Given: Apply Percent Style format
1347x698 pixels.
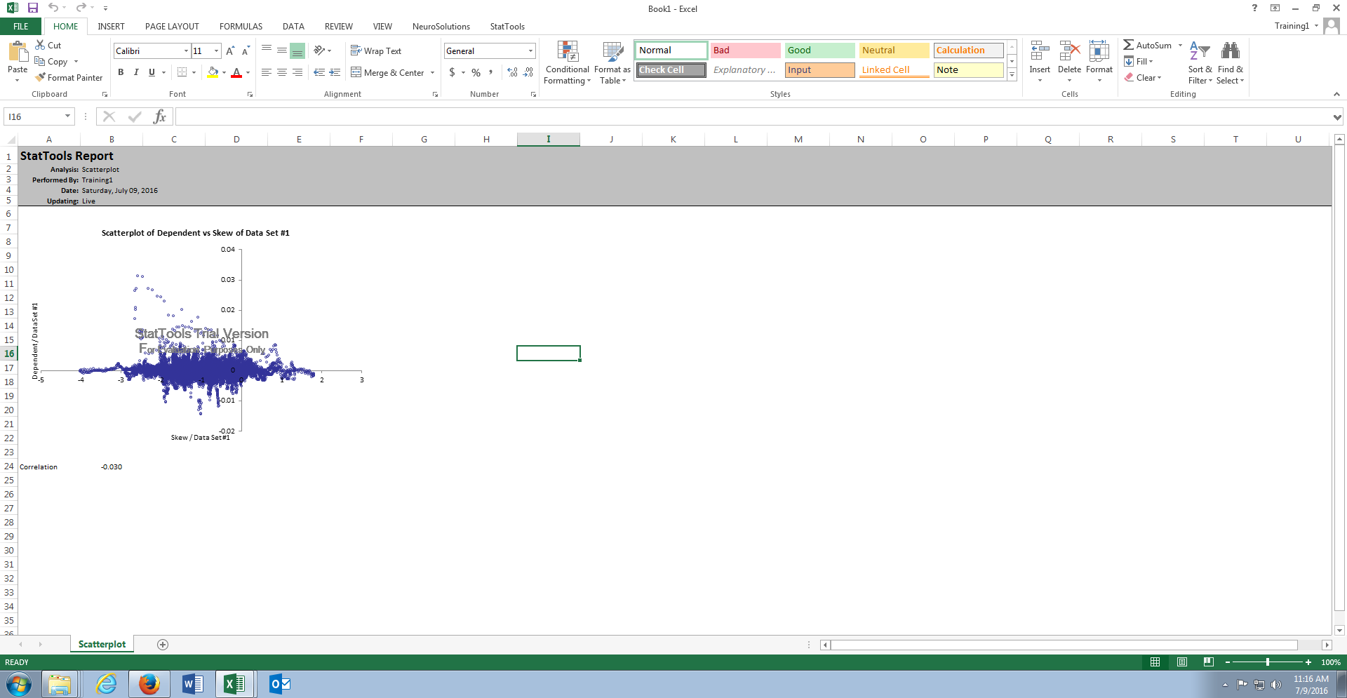Looking at the screenshot, I should point(476,72).
